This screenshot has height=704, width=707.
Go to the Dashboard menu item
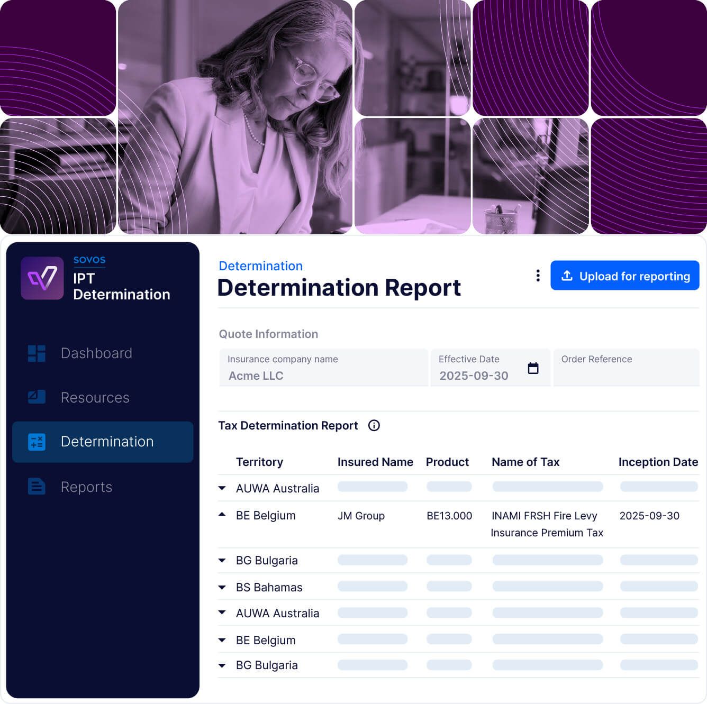point(96,353)
